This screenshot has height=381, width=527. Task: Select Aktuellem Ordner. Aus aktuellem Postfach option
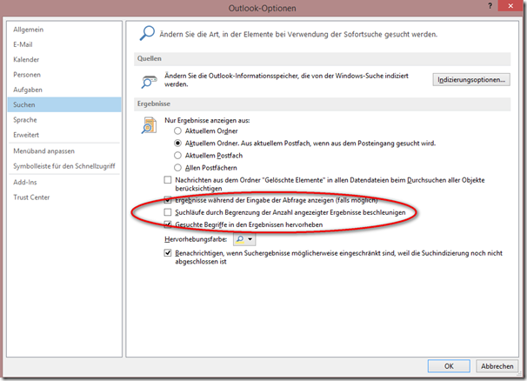point(177,144)
